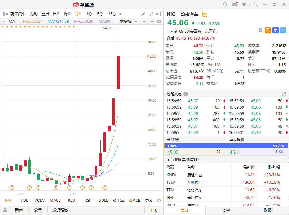Select the RSI indicator tab
289x215 pixels.
click(x=87, y=200)
